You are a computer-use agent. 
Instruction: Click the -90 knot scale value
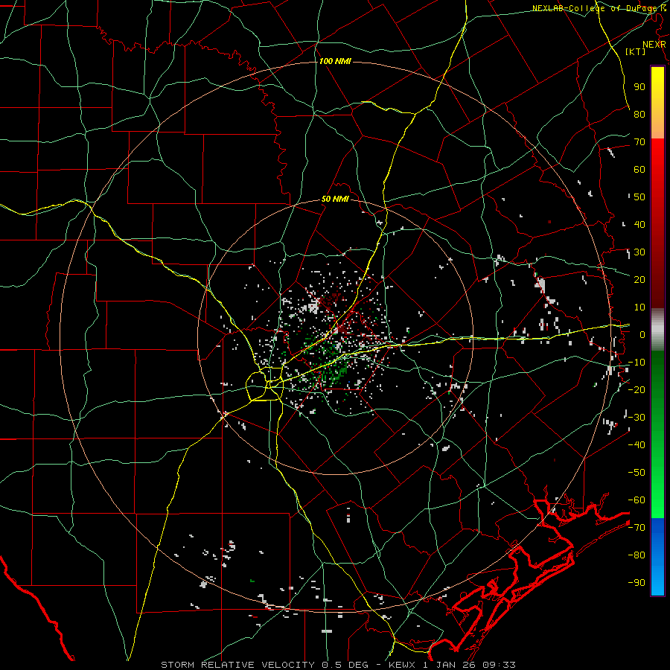tap(636, 583)
